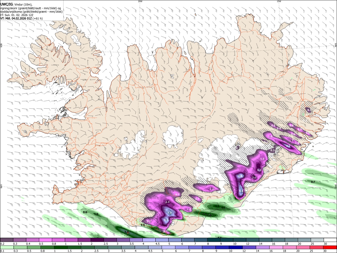Select the lightest green 0.1 rain legend swatch
Viewport: 337px width, 253px height.
pyautogui.click(x=7, y=247)
